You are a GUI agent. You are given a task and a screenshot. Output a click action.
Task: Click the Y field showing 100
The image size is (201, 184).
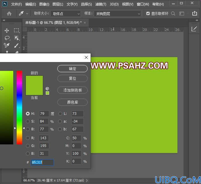point(76,153)
